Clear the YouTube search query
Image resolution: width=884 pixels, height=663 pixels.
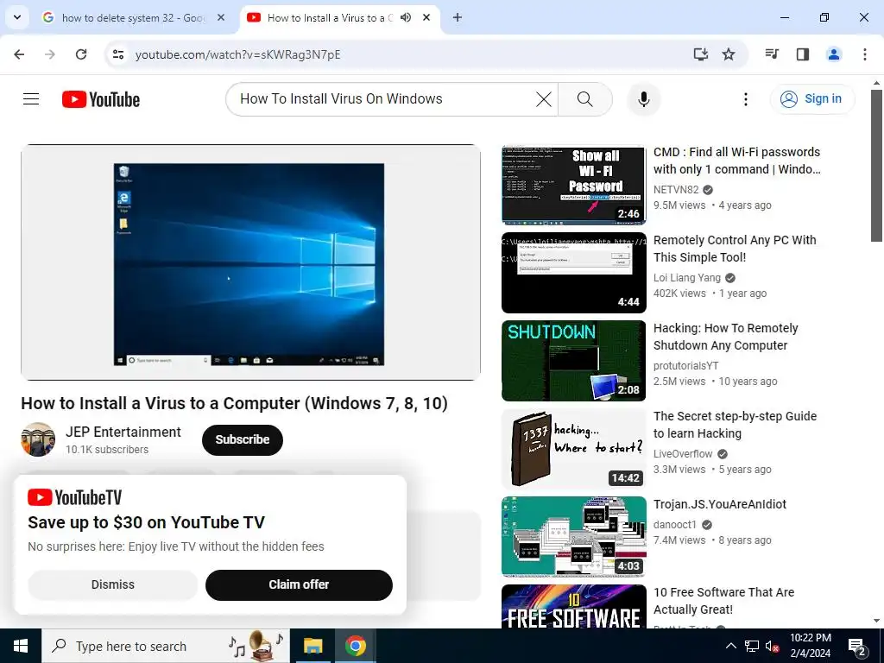click(544, 99)
